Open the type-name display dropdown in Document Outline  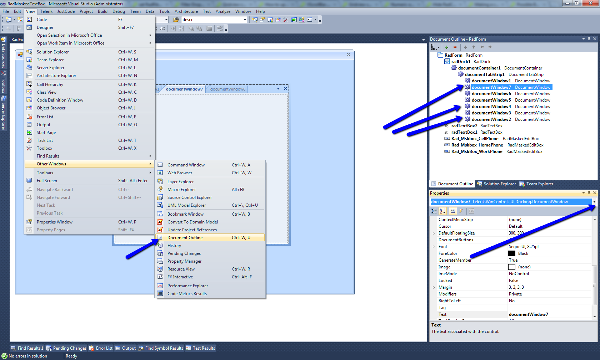click(x=435, y=47)
